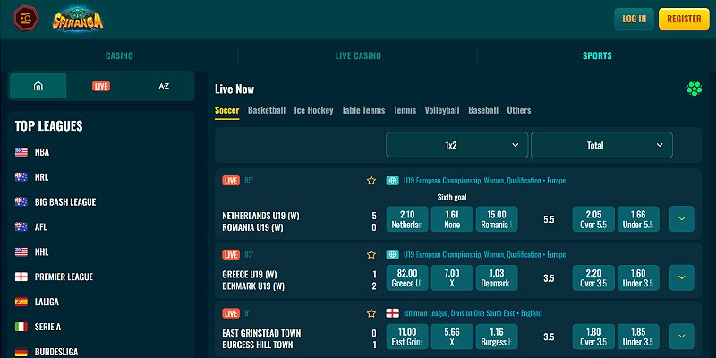This screenshot has height=358, width=716.
Task: Select the Others live tab
Action: point(519,110)
